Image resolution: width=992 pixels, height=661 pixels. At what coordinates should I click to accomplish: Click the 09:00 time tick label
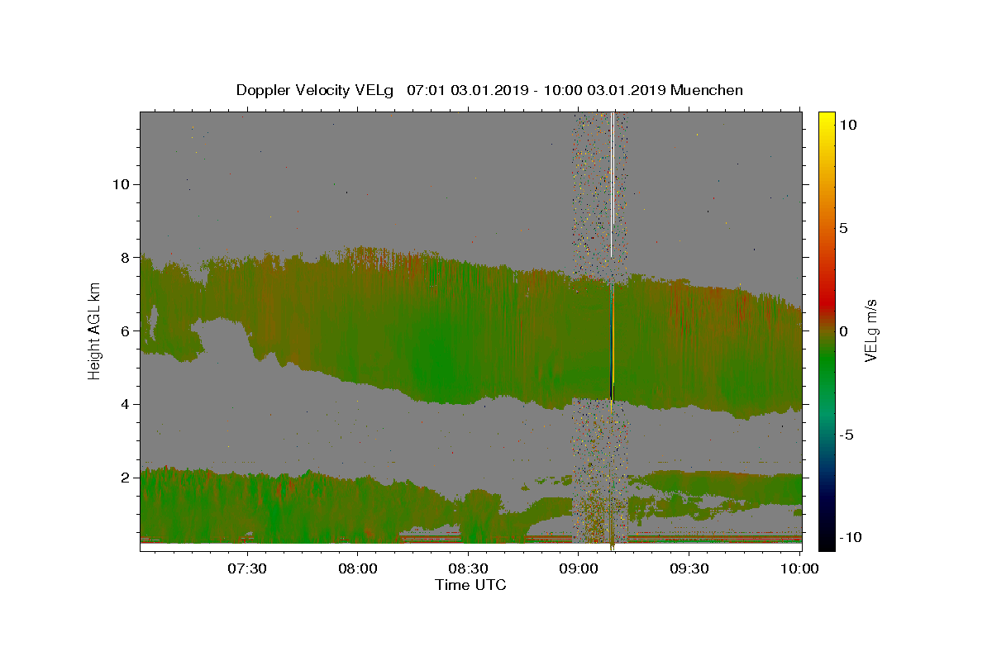coord(579,568)
